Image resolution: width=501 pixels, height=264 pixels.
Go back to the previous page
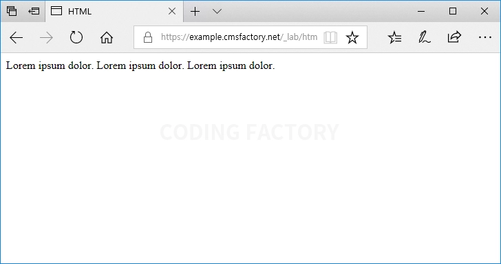pos(16,38)
